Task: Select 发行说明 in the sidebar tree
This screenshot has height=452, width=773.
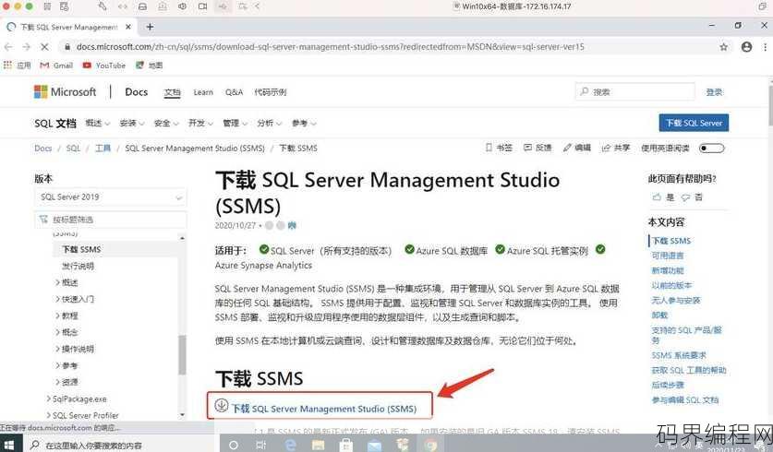Action: pos(78,266)
